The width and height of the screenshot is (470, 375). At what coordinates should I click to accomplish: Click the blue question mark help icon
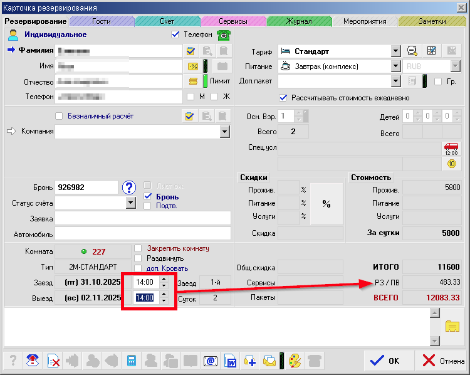pyautogui.click(x=129, y=187)
